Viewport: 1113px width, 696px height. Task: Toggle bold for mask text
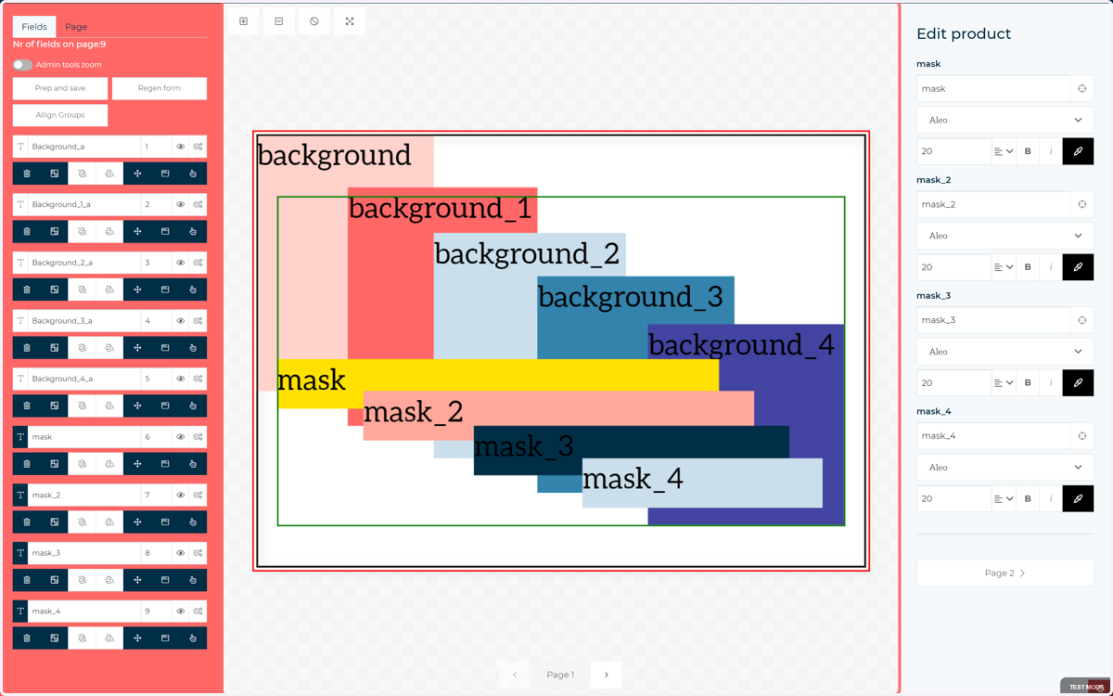[x=1028, y=151]
